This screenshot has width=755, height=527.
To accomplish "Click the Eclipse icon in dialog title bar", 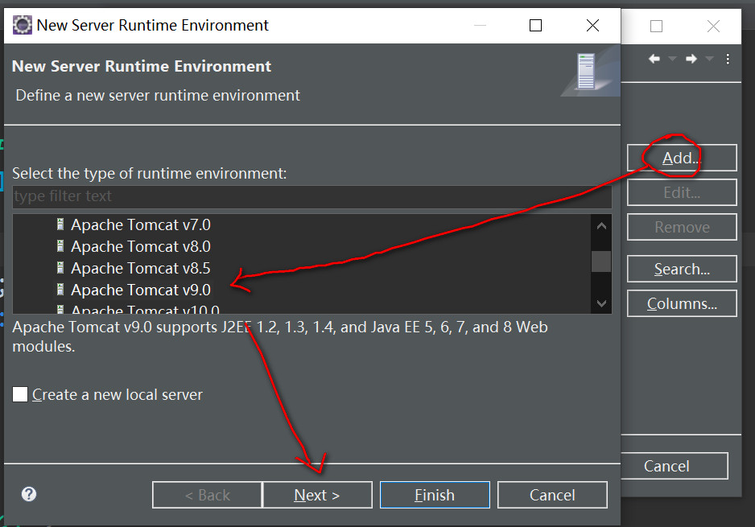I will [x=23, y=25].
